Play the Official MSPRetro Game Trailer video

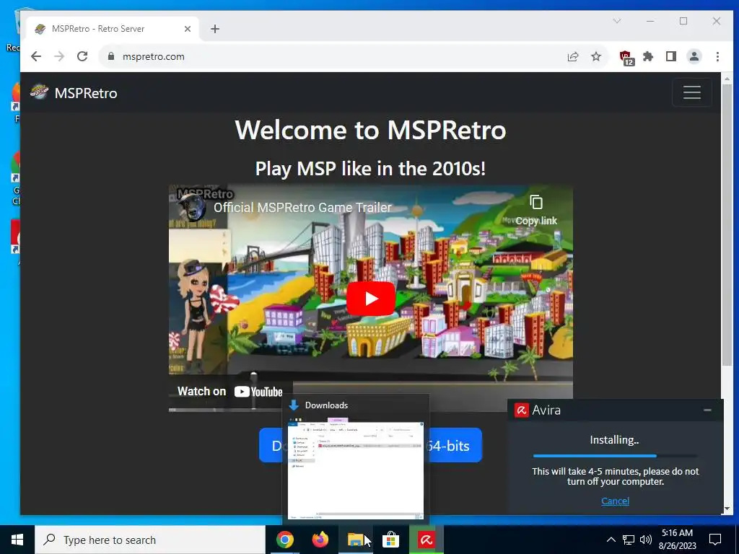[371, 299]
